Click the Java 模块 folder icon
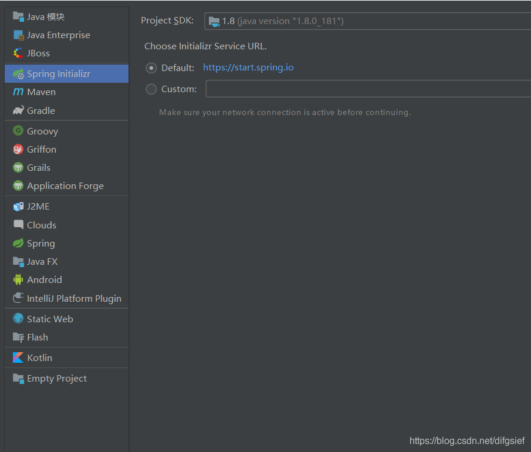This screenshot has width=531, height=452. 18,16
